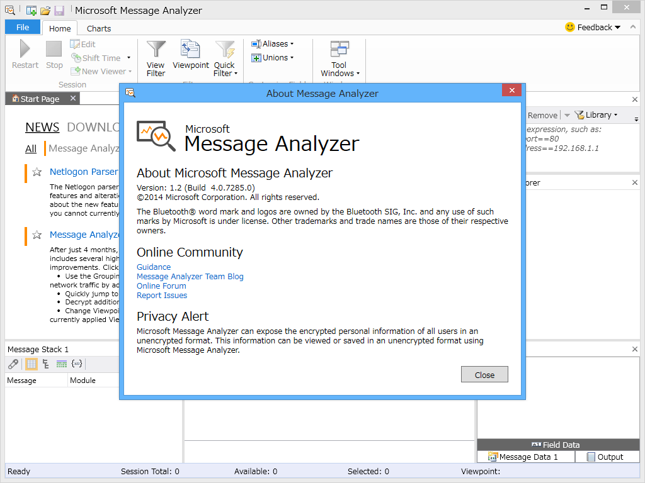Expand the Unions dropdown
Screen dimensions: 645x483
pos(273,57)
